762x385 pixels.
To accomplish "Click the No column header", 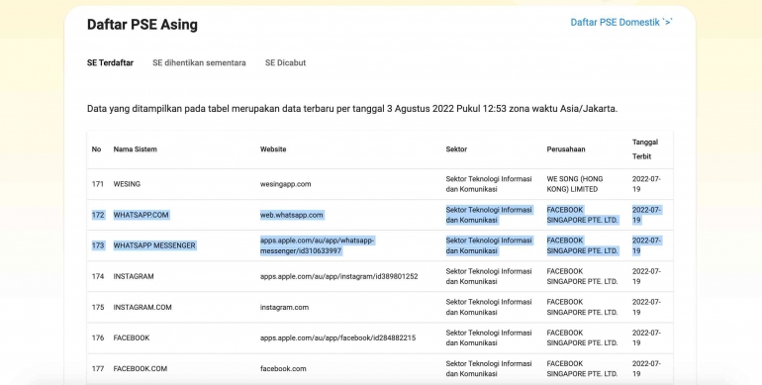I will point(96,149).
